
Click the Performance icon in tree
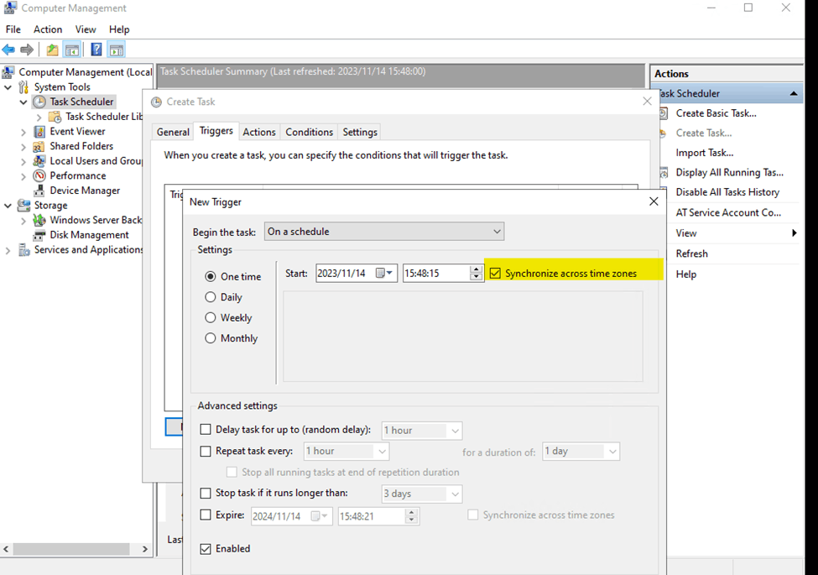pyautogui.click(x=39, y=175)
